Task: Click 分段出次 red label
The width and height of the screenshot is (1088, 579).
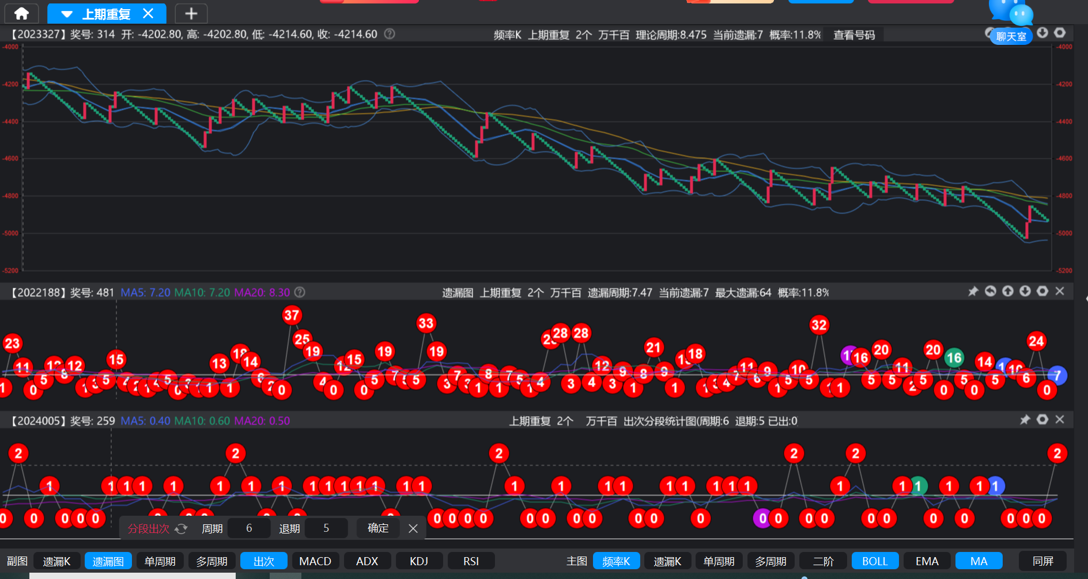Action: (148, 528)
